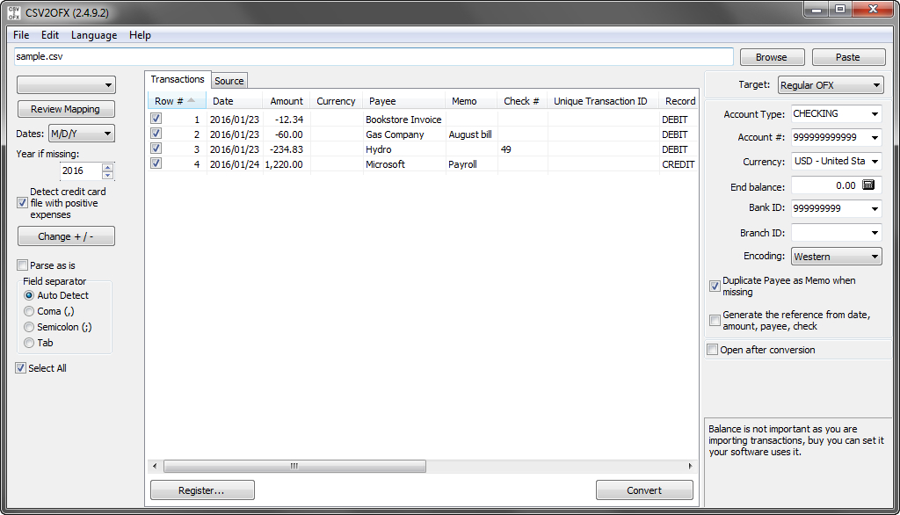Select the Tab separator option
Screen dimensions: 900x515
(x=29, y=343)
